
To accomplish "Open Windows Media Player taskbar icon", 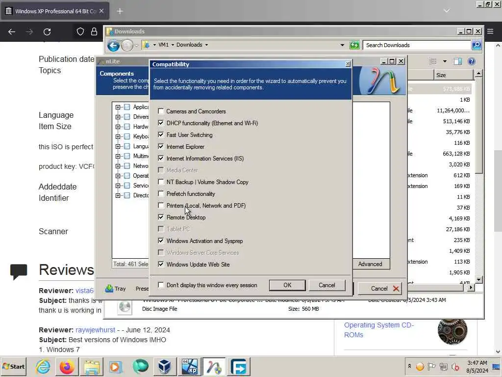I will [116, 366].
